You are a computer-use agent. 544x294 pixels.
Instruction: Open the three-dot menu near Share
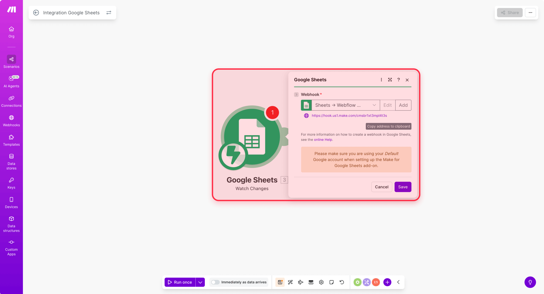coord(530,12)
